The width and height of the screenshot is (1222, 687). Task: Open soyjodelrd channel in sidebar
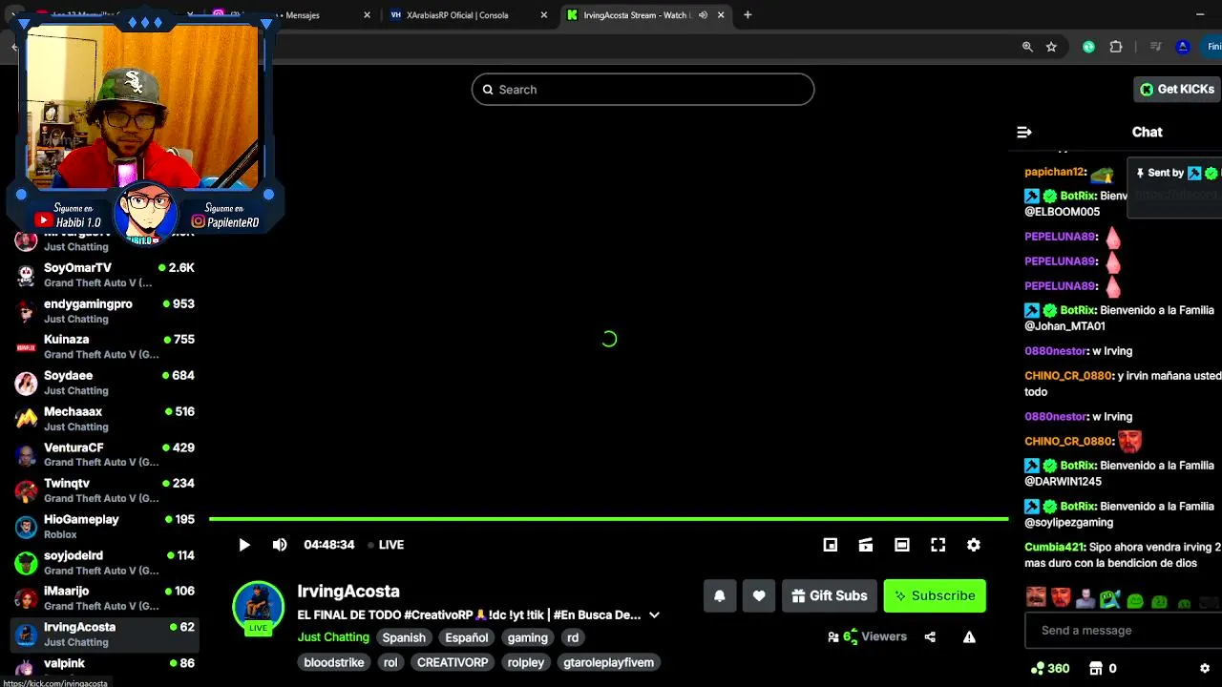[x=105, y=562]
